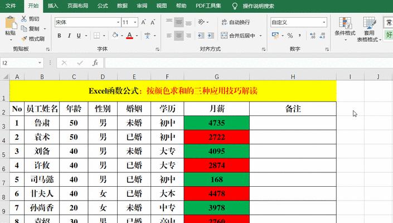Click the Select All corner triangle
The width and height of the screenshot is (393, 223).
pyautogui.click(x=5, y=77)
